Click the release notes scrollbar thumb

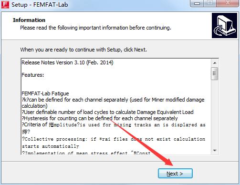(x=215, y=73)
